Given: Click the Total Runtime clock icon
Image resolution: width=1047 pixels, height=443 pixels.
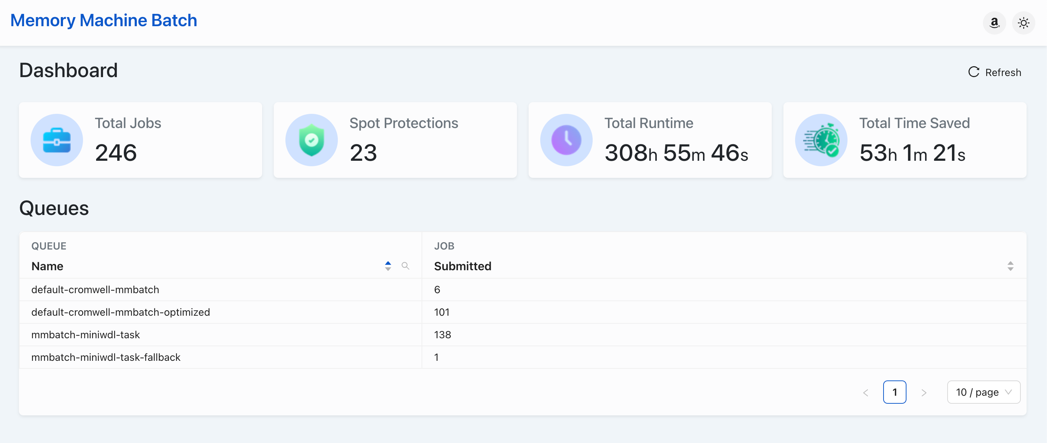Looking at the screenshot, I should click(x=566, y=140).
